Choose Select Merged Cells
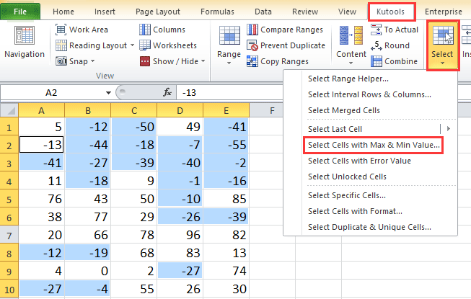This screenshot has width=471, height=299. [370, 110]
